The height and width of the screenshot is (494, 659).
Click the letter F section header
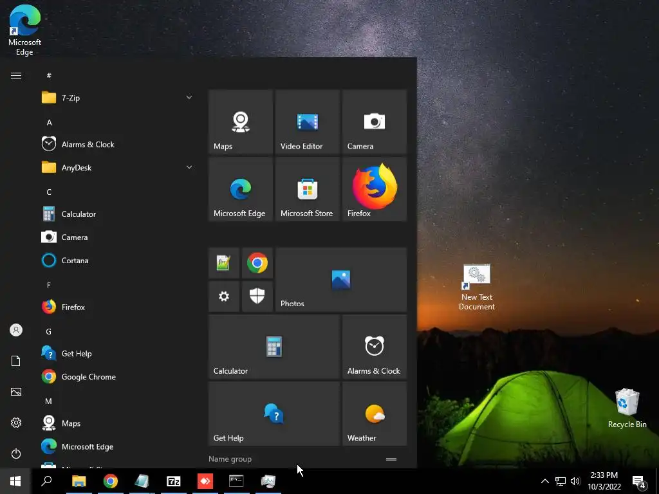click(49, 285)
